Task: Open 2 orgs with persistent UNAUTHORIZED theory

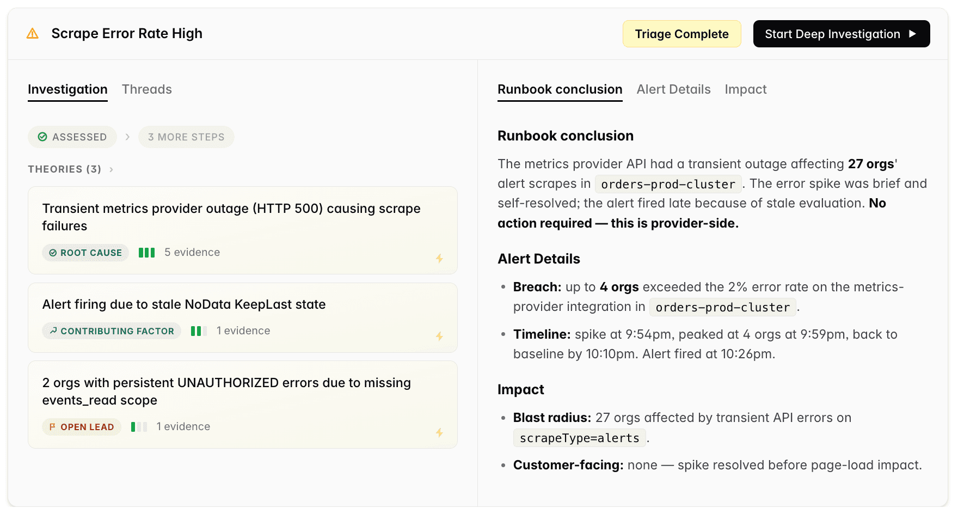Action: pos(243,405)
